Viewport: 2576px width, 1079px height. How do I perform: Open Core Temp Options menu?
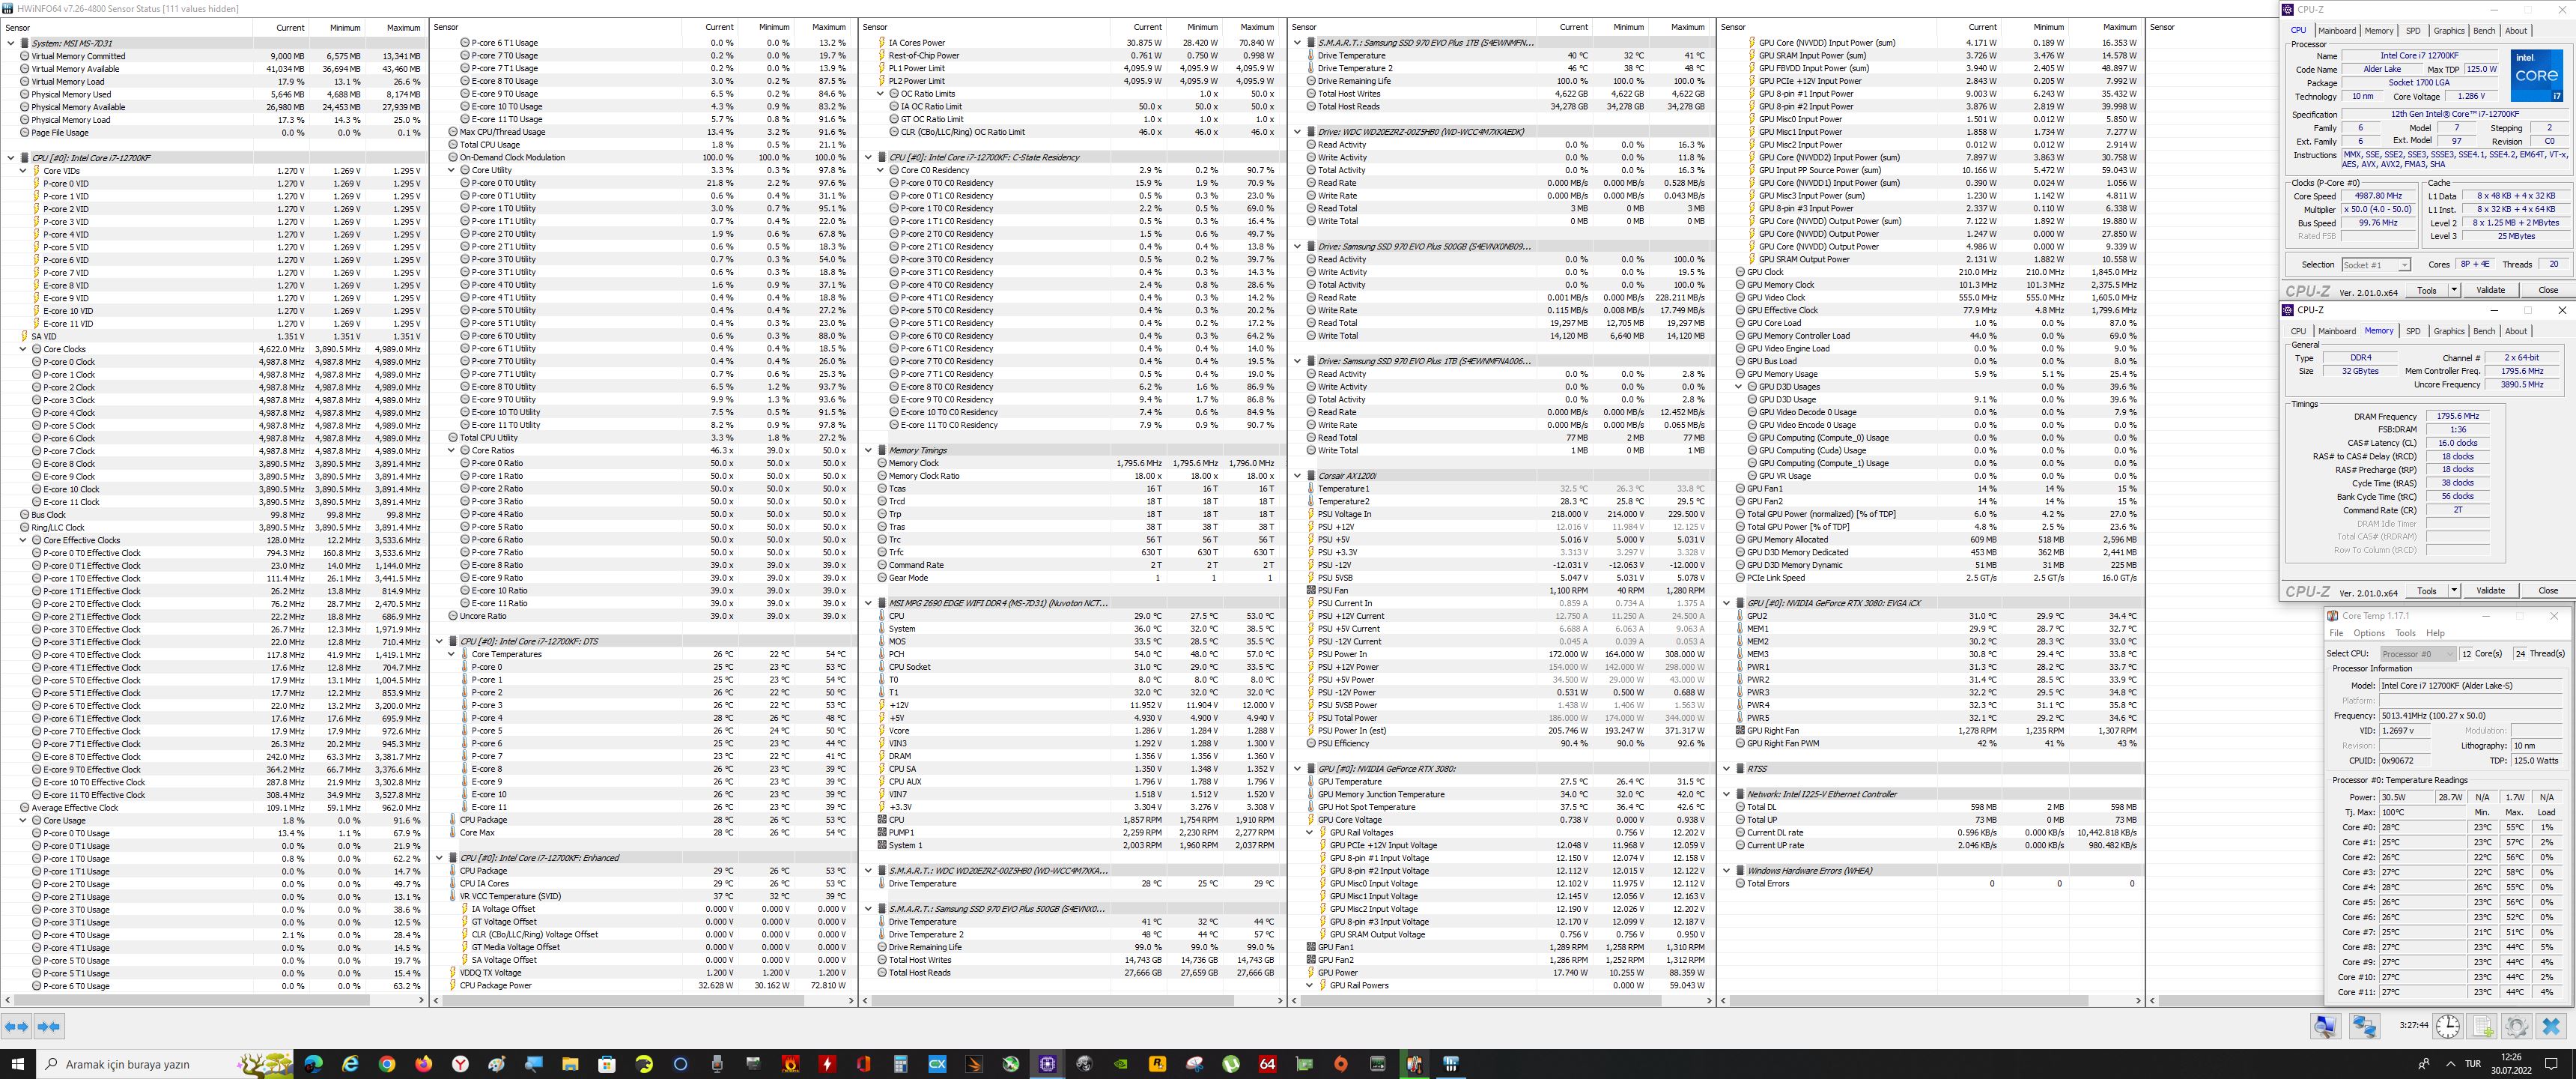2369,634
